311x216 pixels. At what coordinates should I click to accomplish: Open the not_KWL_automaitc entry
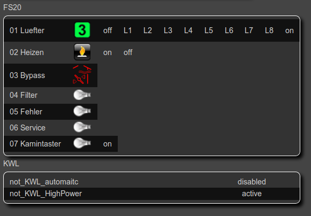tap(44, 182)
